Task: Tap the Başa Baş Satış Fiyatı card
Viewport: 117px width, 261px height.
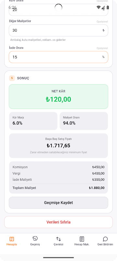Action: coord(58,146)
